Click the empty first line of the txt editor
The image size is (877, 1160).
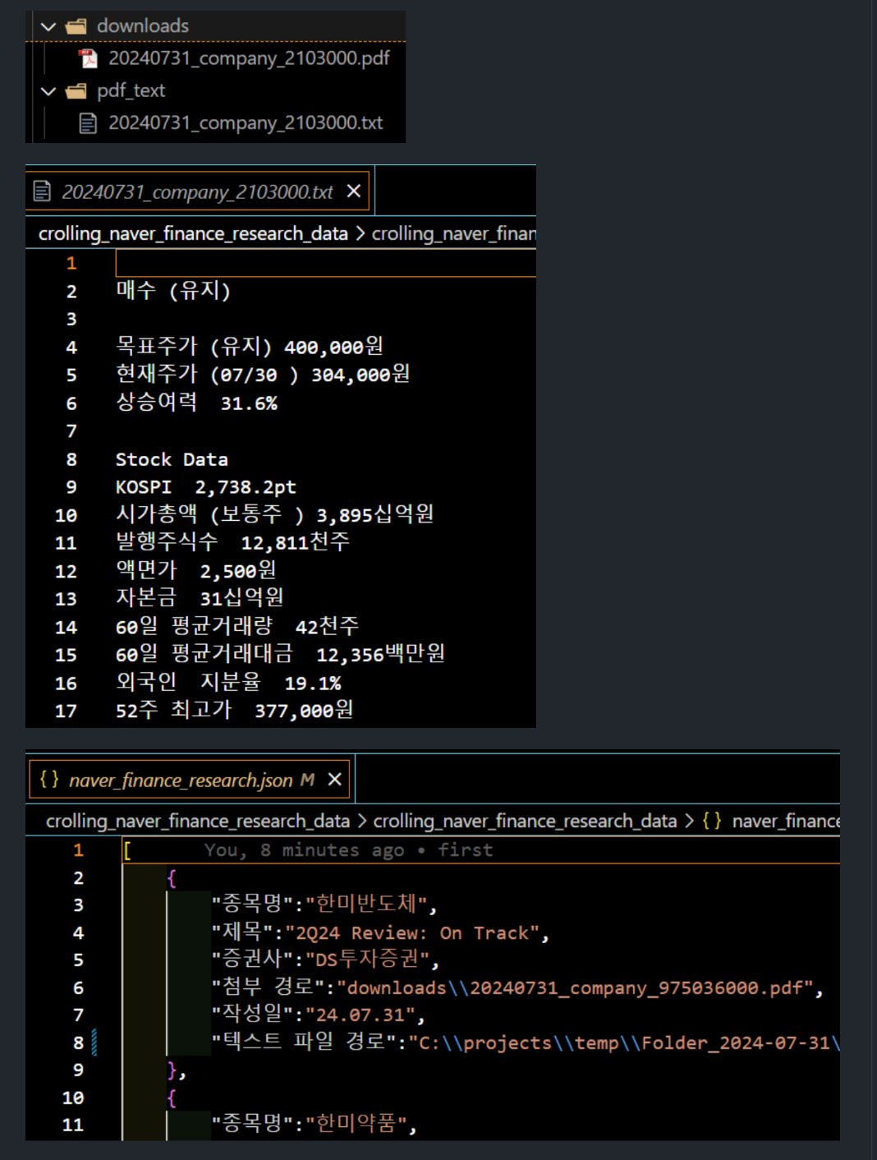(325, 264)
